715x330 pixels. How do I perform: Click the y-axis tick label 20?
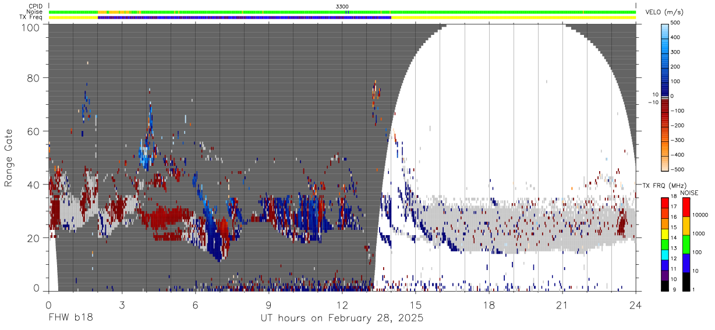34,238
